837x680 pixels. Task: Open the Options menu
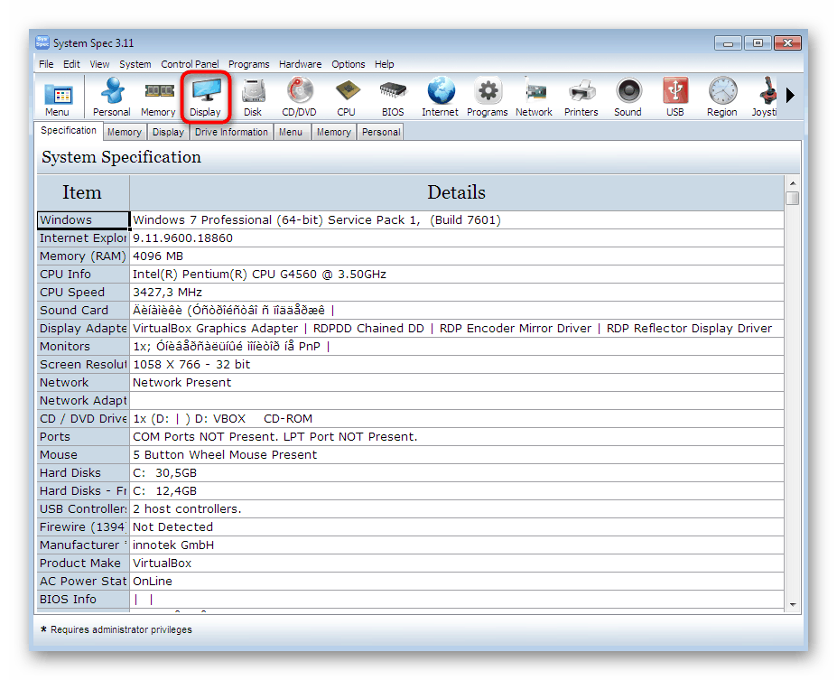tap(348, 64)
